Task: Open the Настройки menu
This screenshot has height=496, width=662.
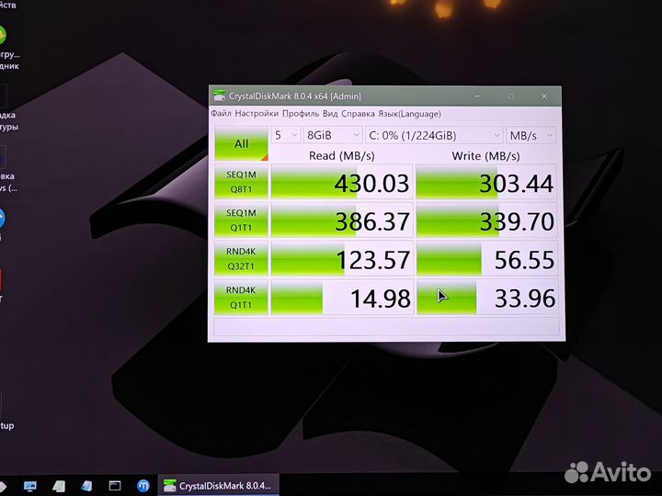Action: tap(257, 114)
